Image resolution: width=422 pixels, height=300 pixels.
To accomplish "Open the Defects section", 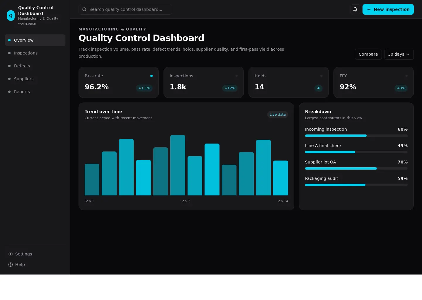I will (35, 66).
